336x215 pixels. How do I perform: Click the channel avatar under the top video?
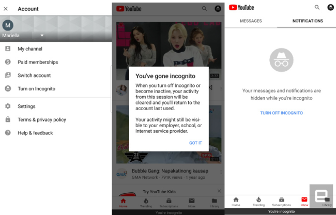[x=121, y=90]
